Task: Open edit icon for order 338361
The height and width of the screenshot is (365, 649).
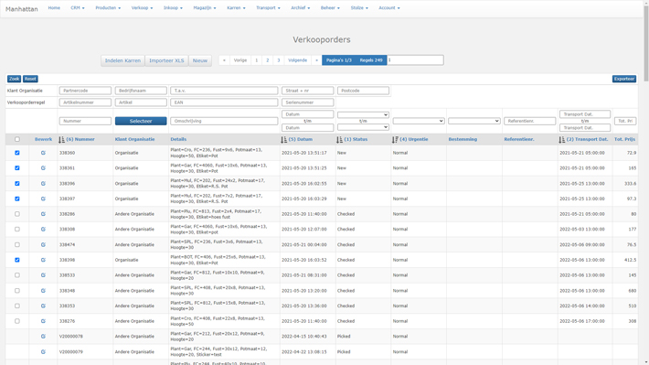Action: [43, 168]
